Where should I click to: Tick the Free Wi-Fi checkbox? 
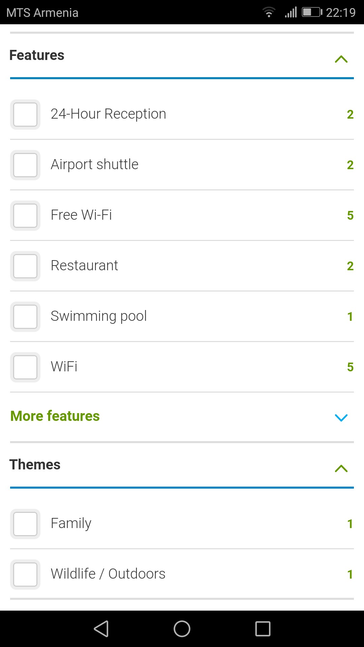(x=25, y=216)
